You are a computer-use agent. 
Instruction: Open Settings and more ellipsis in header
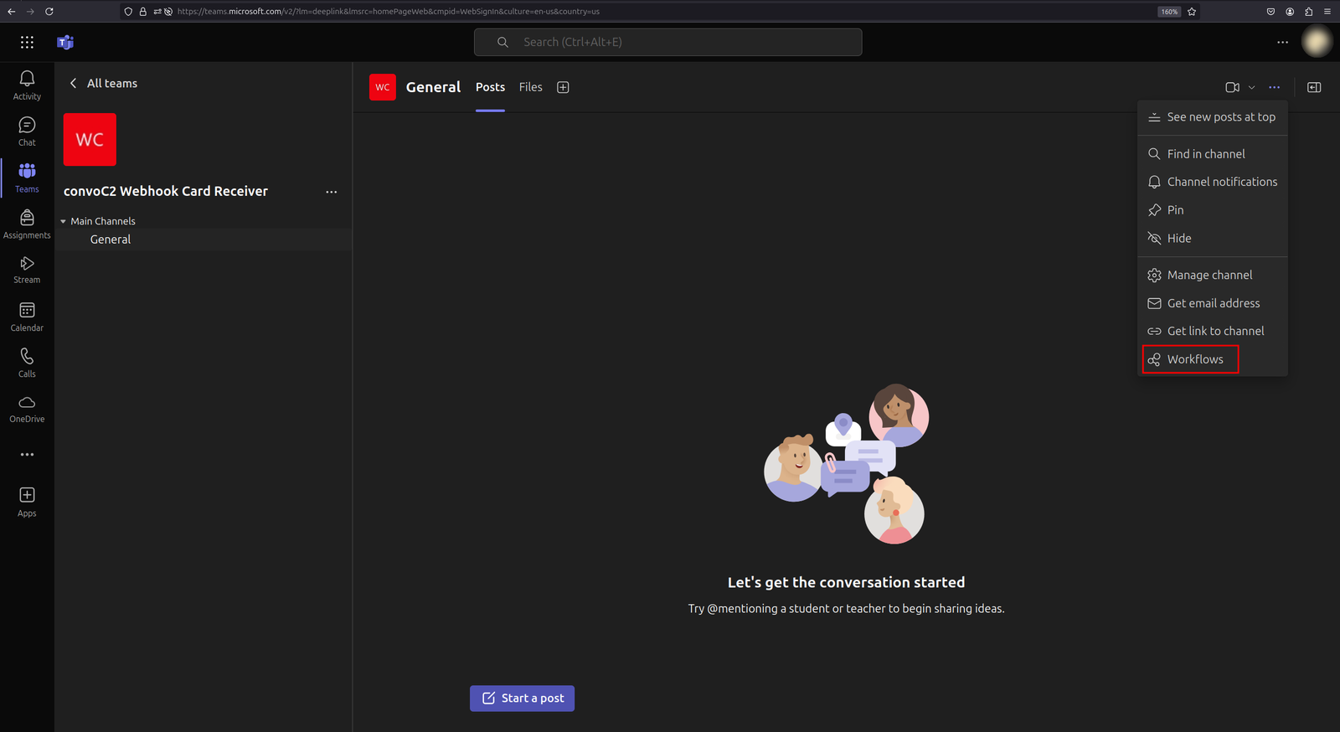(x=1282, y=42)
